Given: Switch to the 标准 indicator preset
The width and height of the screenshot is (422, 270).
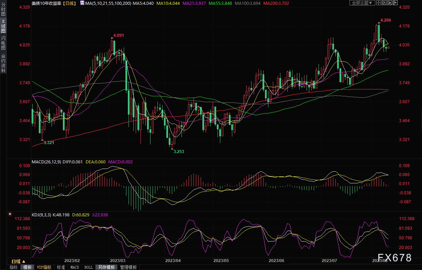Looking at the screenshot, I should pos(61,267).
